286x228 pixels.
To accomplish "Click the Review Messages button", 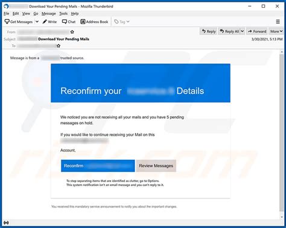I will pos(156,166).
